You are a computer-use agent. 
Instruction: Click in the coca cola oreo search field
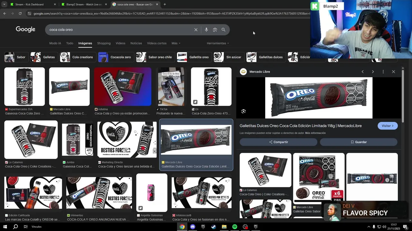click(x=119, y=30)
